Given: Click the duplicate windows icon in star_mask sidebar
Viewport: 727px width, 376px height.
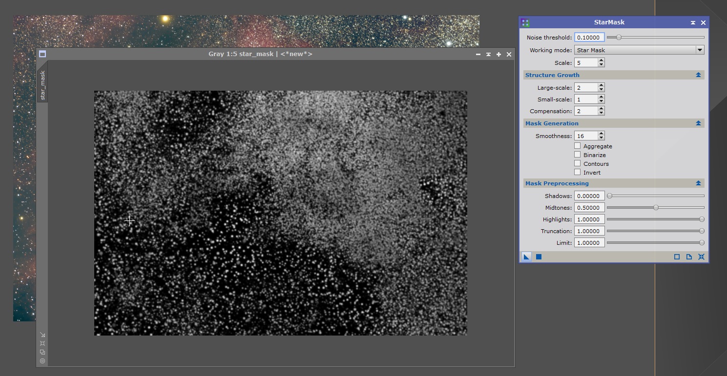Looking at the screenshot, I should point(42,352).
